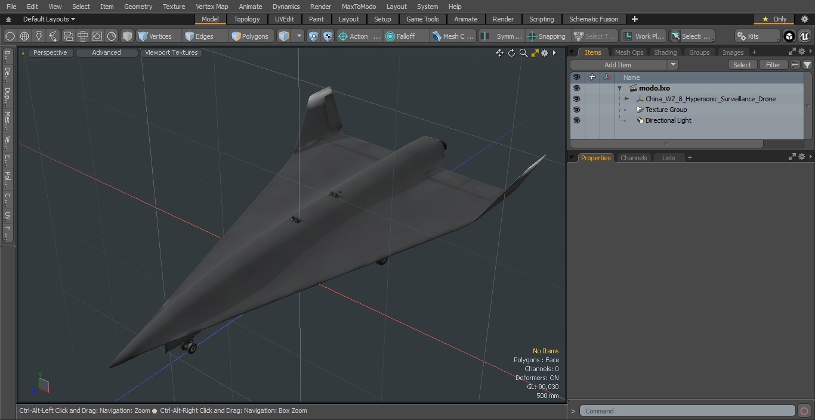
Task: Open the Kits gears button
Action: 757,36
